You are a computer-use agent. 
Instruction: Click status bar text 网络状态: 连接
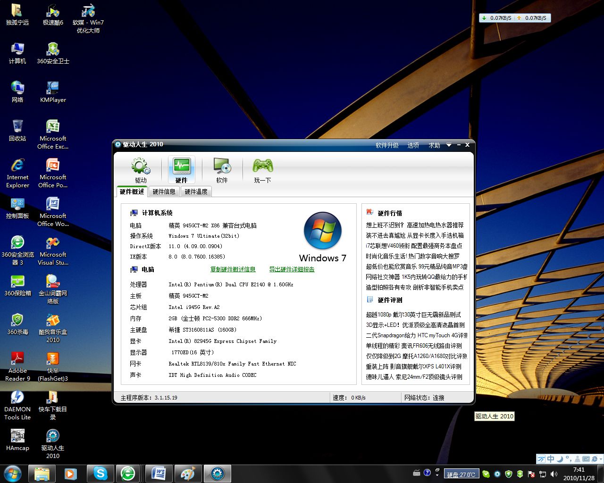(424, 398)
